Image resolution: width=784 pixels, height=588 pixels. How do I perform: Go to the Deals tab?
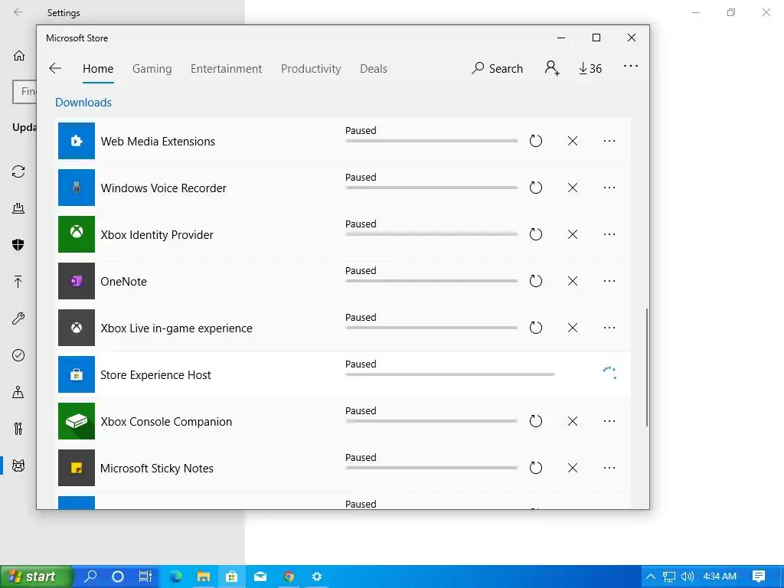(374, 68)
